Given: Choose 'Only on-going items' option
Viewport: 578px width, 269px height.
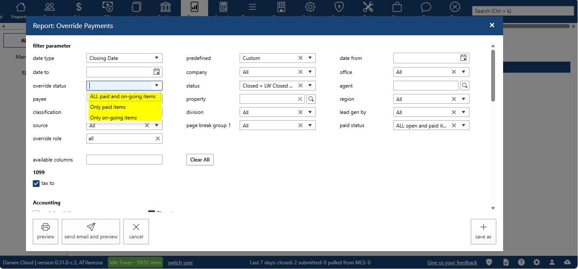Looking at the screenshot, I should 114,118.
